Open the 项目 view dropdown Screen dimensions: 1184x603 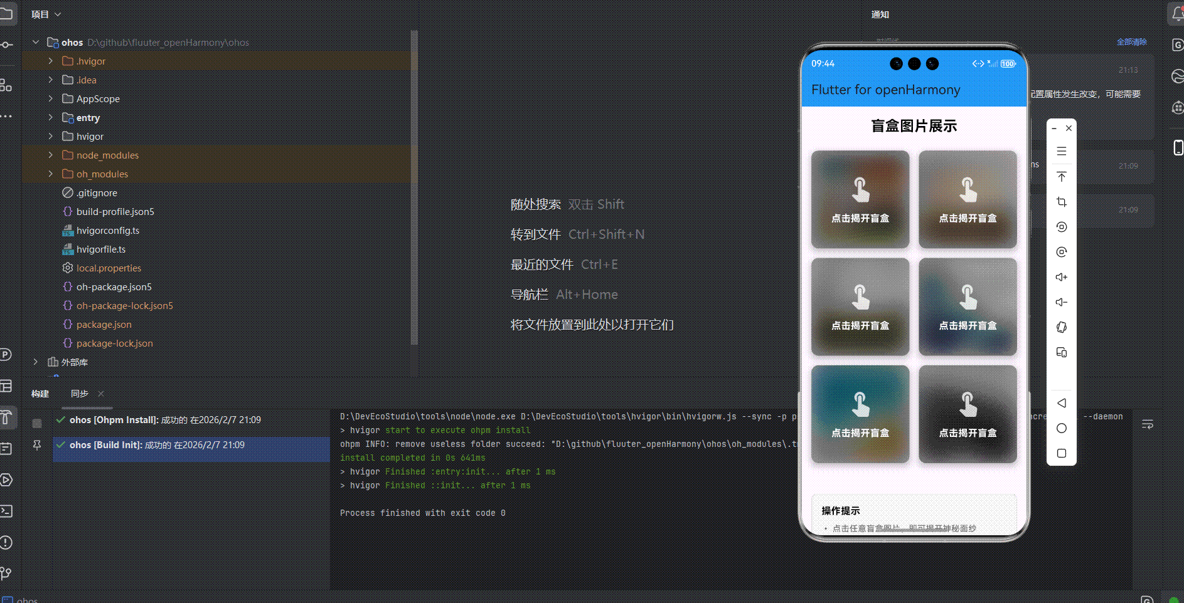coord(46,14)
